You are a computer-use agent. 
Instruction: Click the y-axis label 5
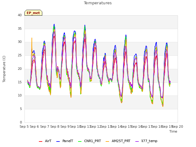[x=21, y=109]
